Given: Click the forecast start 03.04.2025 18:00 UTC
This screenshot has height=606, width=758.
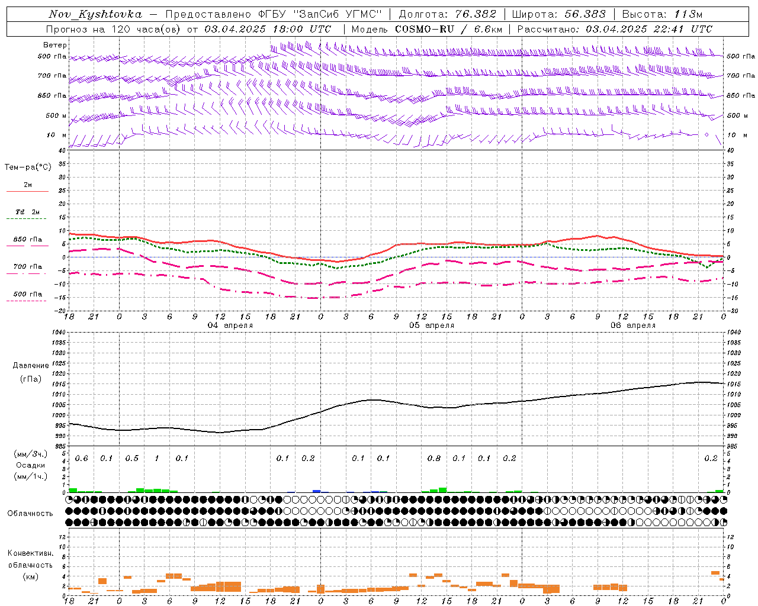Looking at the screenshot, I should [x=268, y=29].
